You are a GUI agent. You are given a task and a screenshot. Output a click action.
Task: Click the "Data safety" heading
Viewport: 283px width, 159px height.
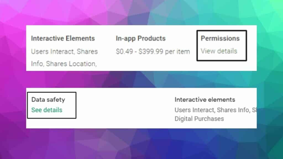coord(48,99)
